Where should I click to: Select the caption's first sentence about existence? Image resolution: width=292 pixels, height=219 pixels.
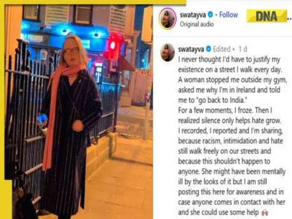click(230, 65)
